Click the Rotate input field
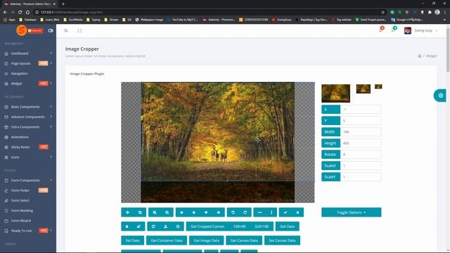 coord(361,155)
